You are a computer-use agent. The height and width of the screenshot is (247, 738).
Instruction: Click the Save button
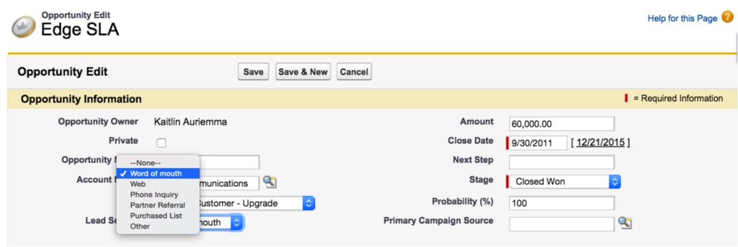point(253,72)
